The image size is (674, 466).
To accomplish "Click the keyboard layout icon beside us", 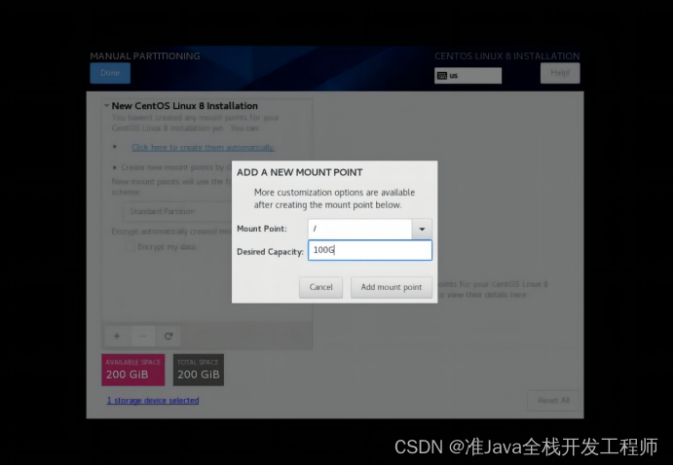I will [441, 76].
